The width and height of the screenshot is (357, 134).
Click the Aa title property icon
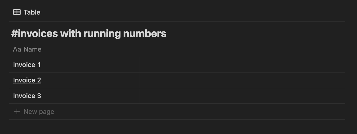click(17, 49)
